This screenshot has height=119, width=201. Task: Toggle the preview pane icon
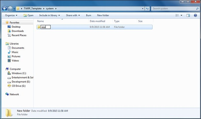coord(188,15)
